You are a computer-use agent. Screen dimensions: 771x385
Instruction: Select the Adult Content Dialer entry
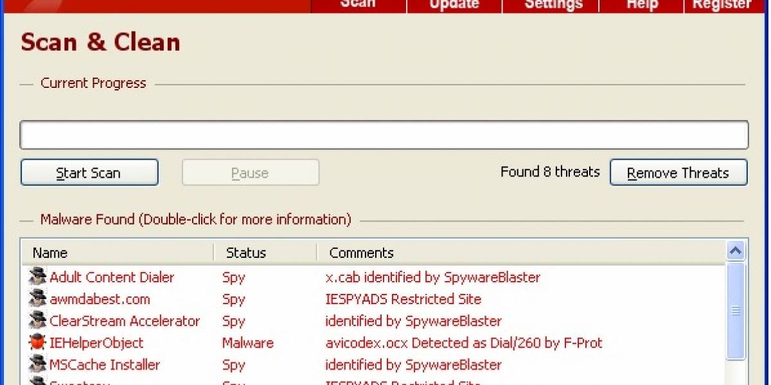(112, 277)
